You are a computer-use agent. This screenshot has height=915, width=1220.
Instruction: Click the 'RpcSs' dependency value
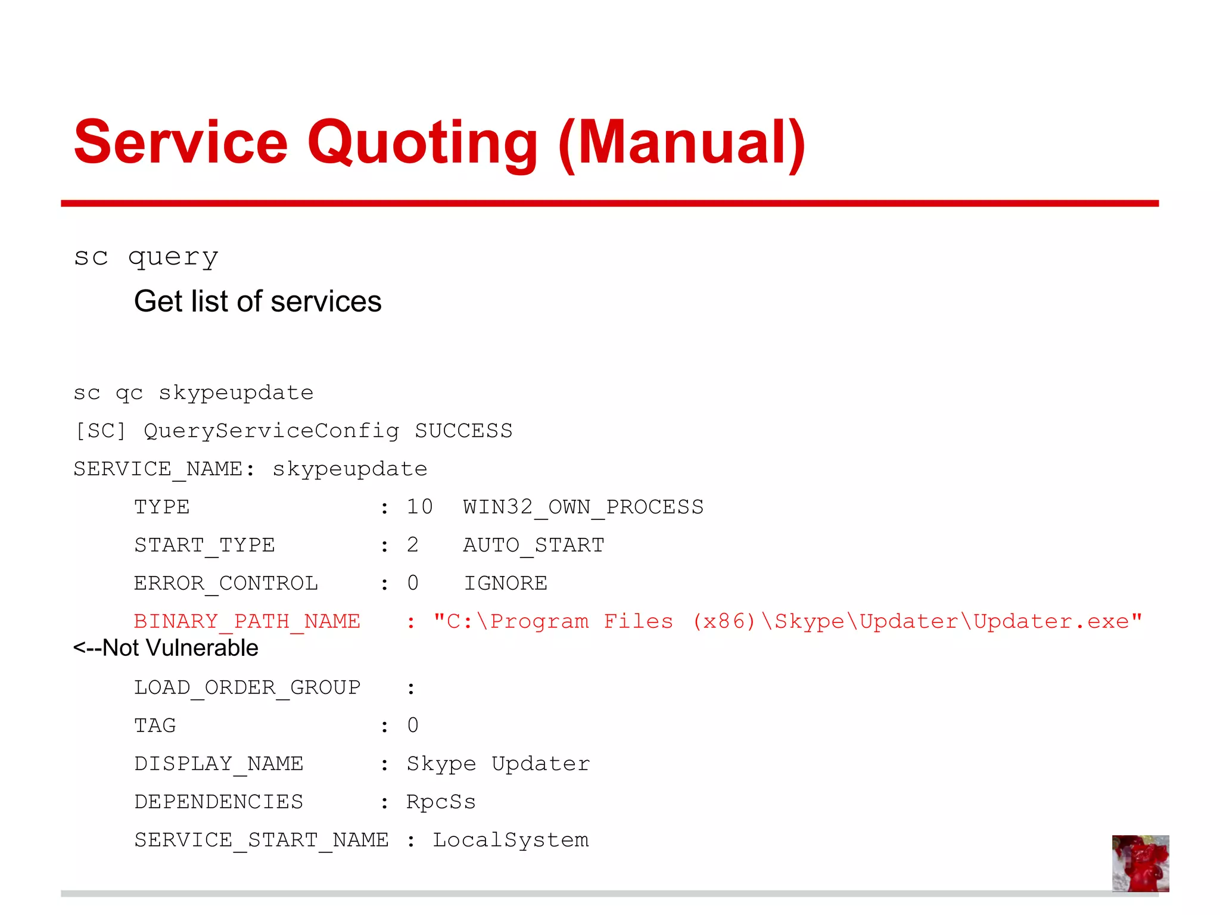coord(441,802)
